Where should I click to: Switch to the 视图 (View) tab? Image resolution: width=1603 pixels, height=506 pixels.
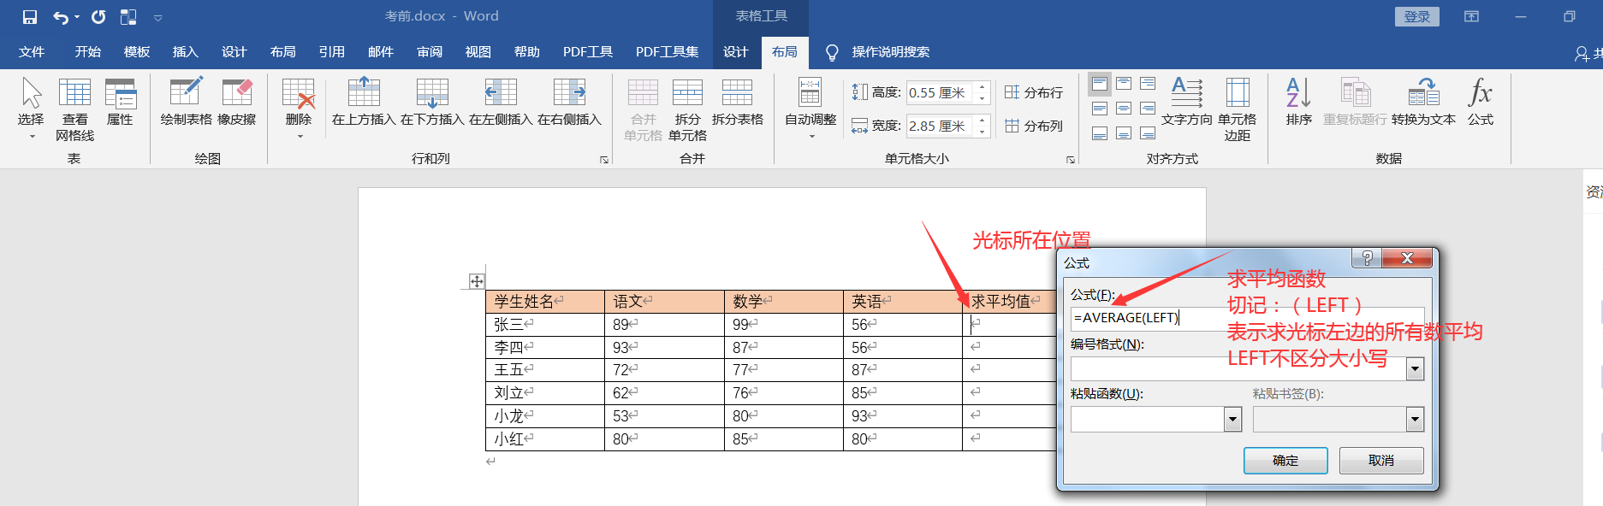478,52
